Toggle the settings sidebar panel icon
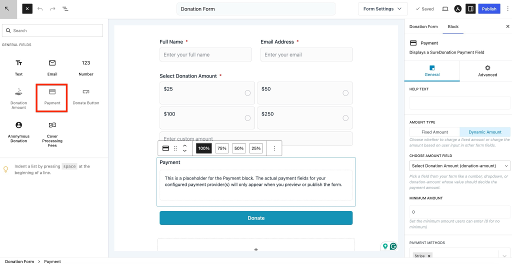The width and height of the screenshot is (512, 264). pyautogui.click(x=470, y=9)
